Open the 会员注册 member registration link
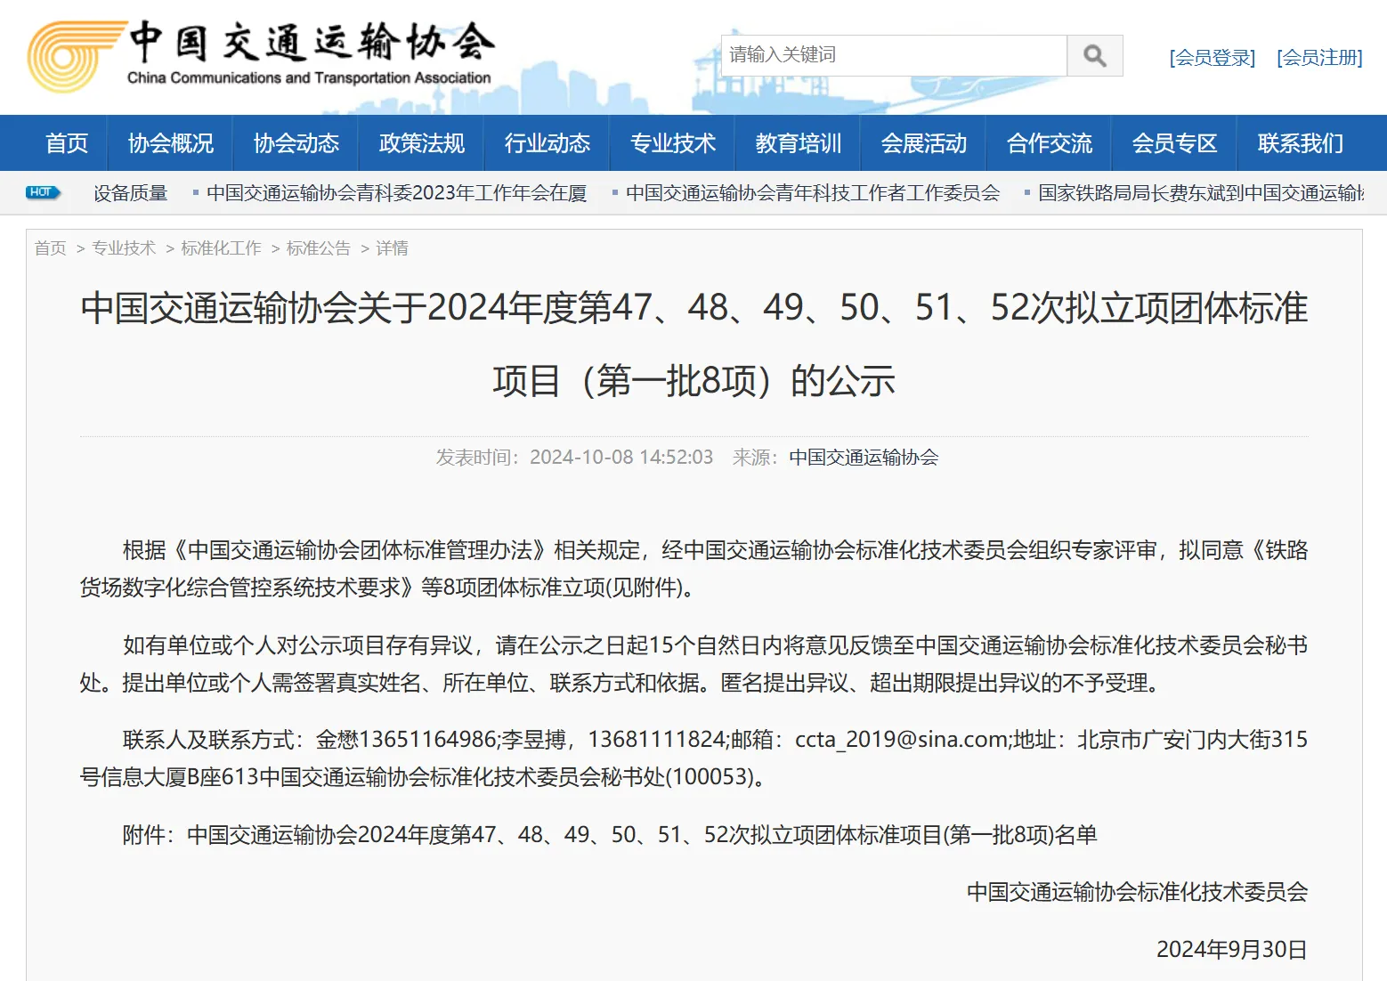Screen dimensions: 1387x981 pos(1319,58)
